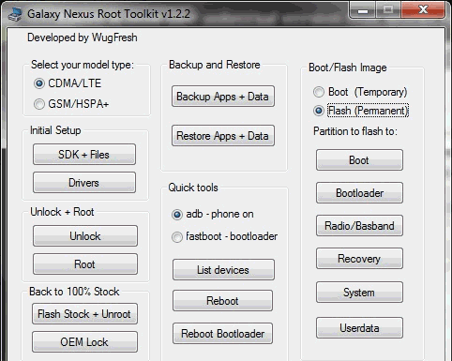Click the 'Unlock + Root' group label
Viewport: 452px width, 361px height.
62,212
